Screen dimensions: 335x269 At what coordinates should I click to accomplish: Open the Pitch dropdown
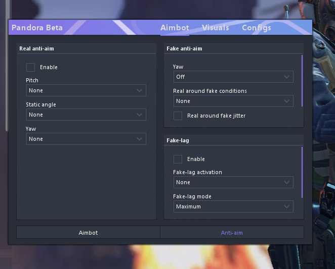pos(86,90)
